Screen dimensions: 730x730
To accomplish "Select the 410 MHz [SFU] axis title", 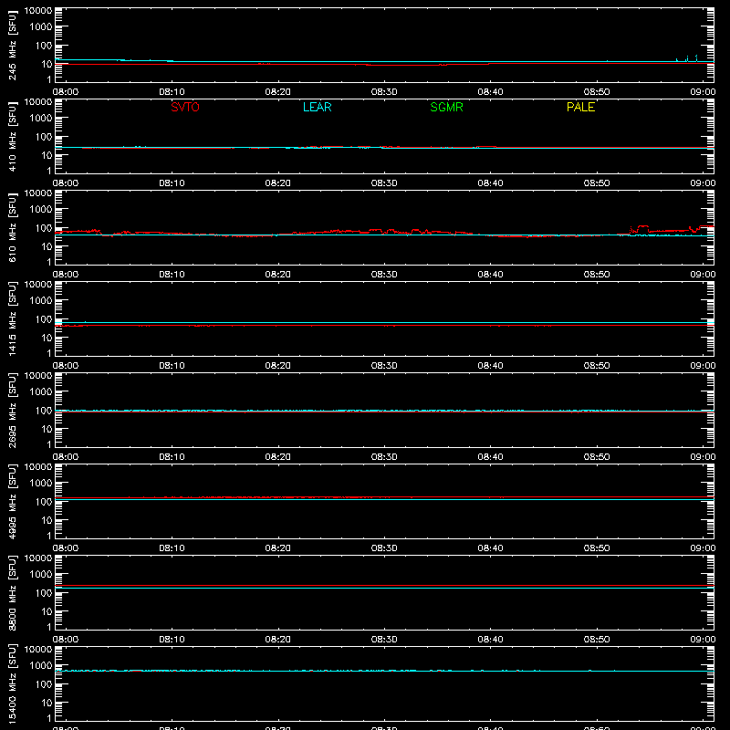I will coord(12,136).
